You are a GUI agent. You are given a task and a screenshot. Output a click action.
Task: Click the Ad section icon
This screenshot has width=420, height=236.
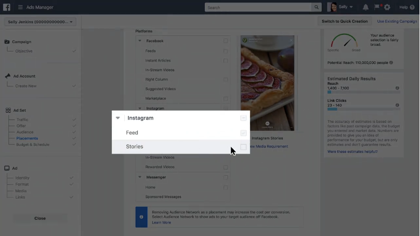(x=7, y=168)
